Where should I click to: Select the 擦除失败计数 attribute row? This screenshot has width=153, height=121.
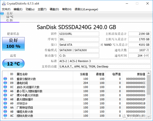[74, 116]
